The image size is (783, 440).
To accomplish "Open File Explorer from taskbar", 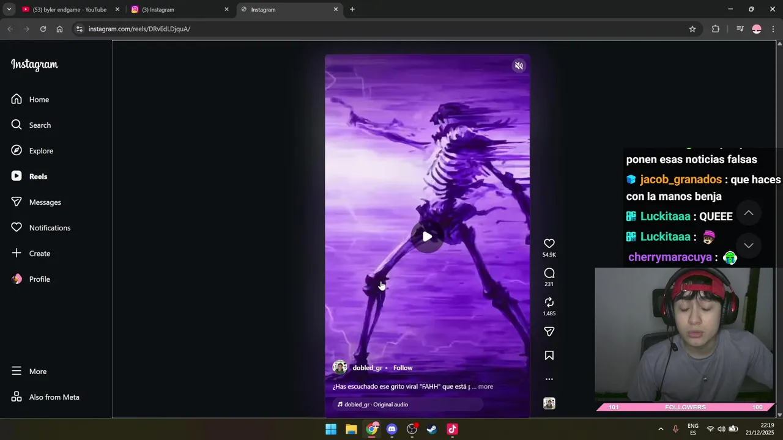I will point(351,429).
